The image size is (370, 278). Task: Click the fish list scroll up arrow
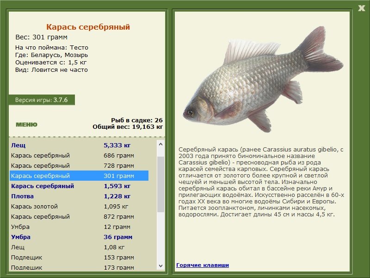[x=160, y=144]
